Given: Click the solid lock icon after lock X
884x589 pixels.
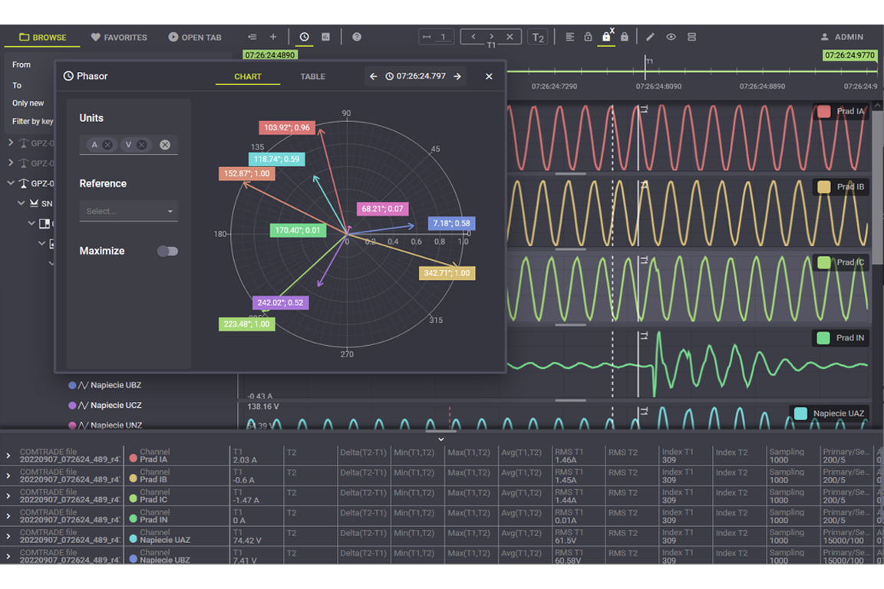Looking at the screenshot, I should coord(624,37).
